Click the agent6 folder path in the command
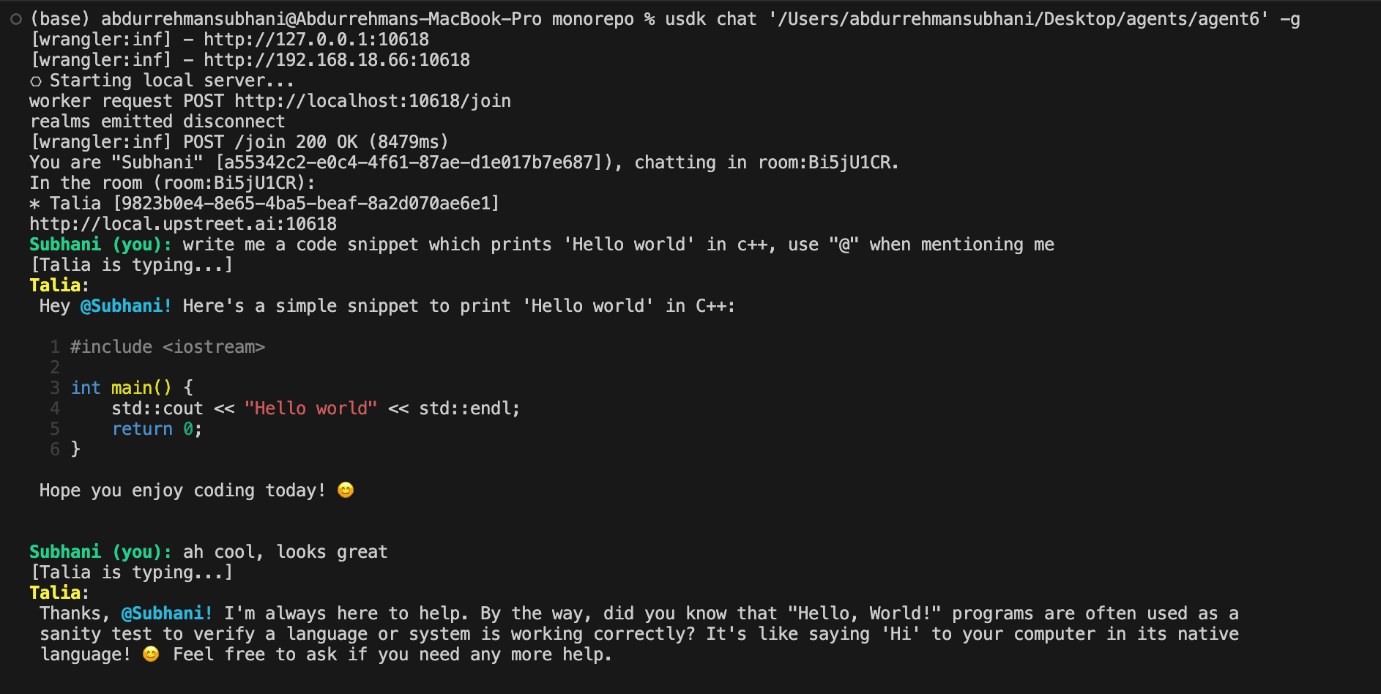The width and height of the screenshot is (1381, 694). point(1019,19)
